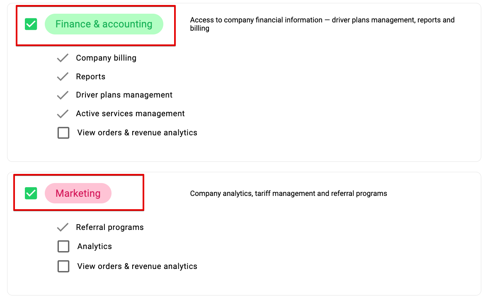Click the Active services management label
This screenshot has width=490, height=303.
[x=130, y=114]
